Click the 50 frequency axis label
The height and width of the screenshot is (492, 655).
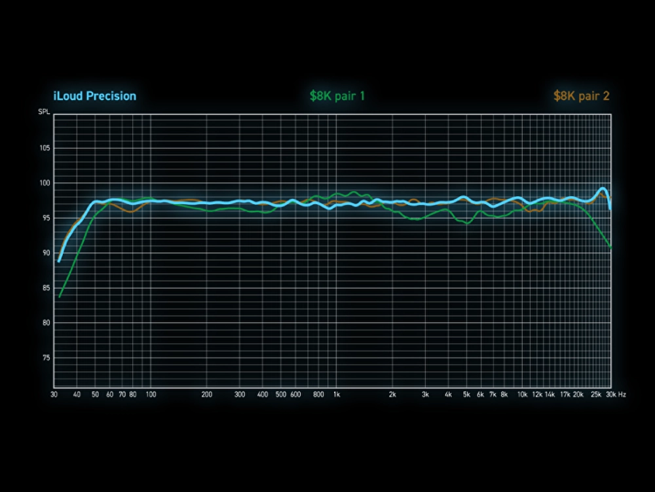click(95, 395)
